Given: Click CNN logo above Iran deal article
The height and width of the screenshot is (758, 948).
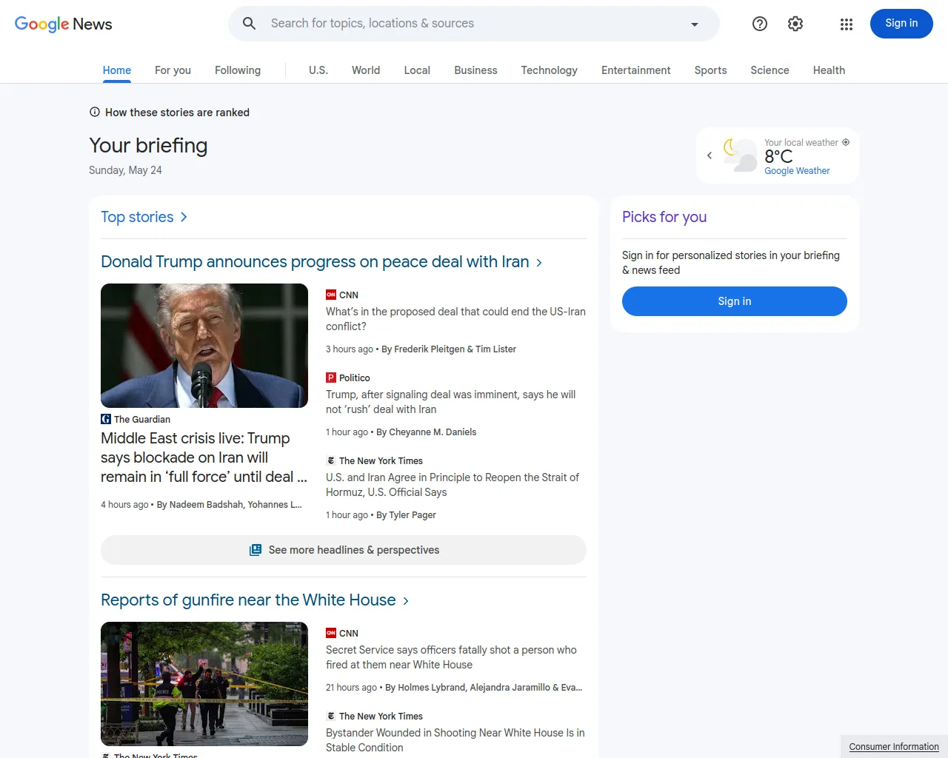Looking at the screenshot, I should point(331,295).
